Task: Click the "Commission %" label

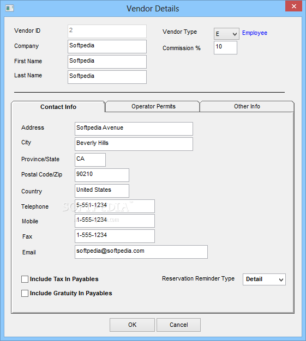Action: 182,48
